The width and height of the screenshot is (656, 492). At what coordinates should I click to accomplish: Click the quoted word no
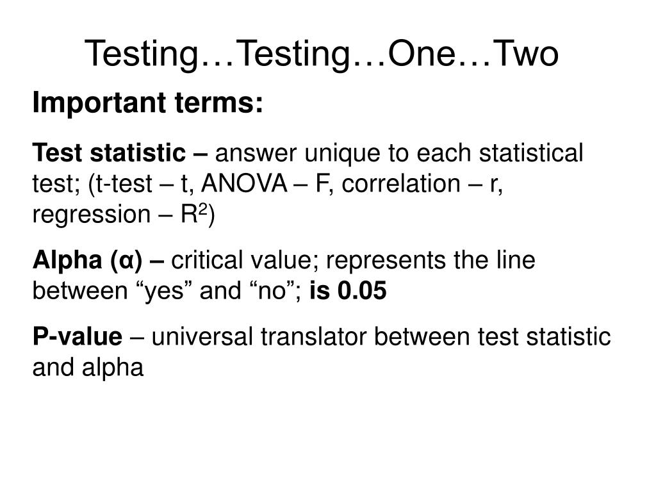[272, 291]
